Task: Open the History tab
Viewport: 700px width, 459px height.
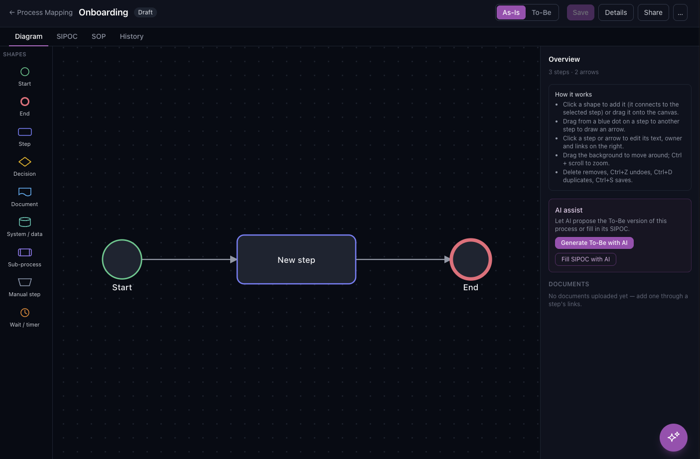Action: point(132,36)
